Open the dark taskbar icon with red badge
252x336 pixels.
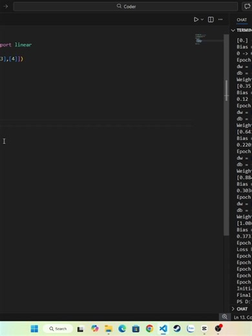pyautogui.click(x=218, y=328)
